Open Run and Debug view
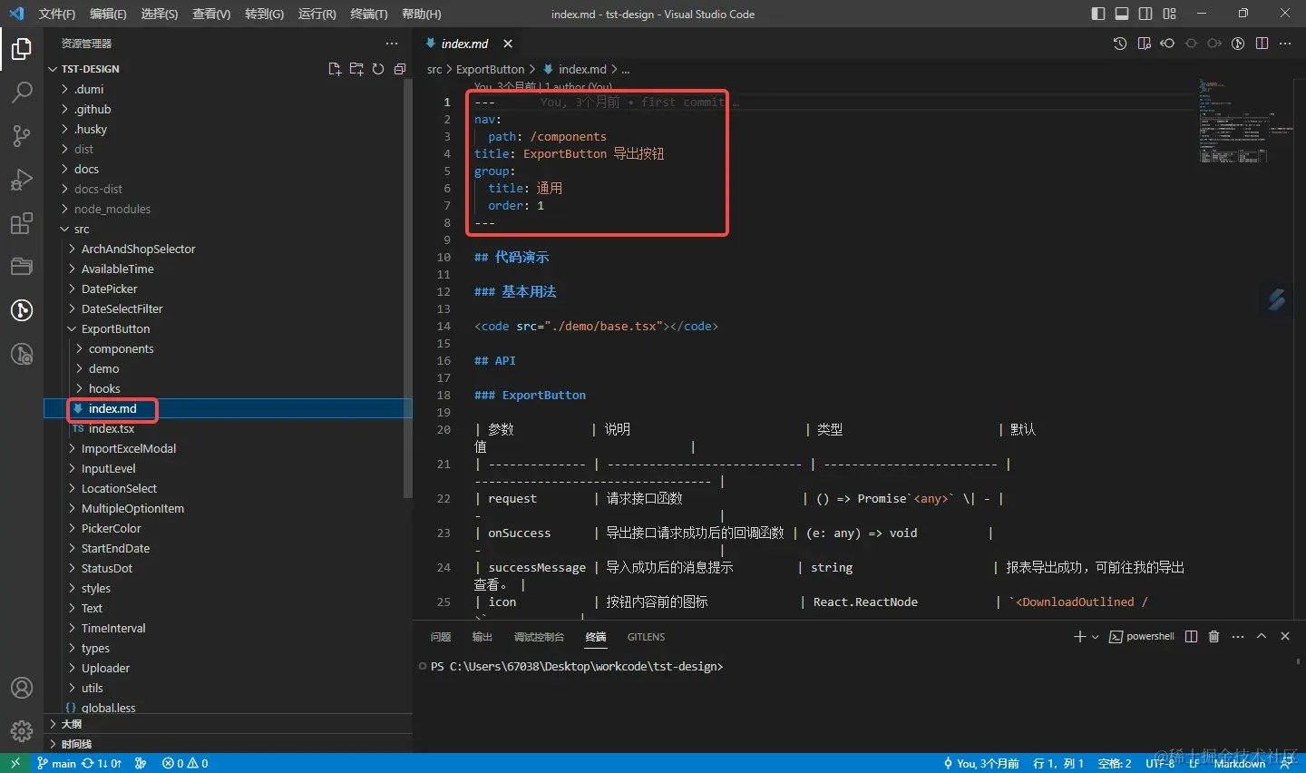 22,179
